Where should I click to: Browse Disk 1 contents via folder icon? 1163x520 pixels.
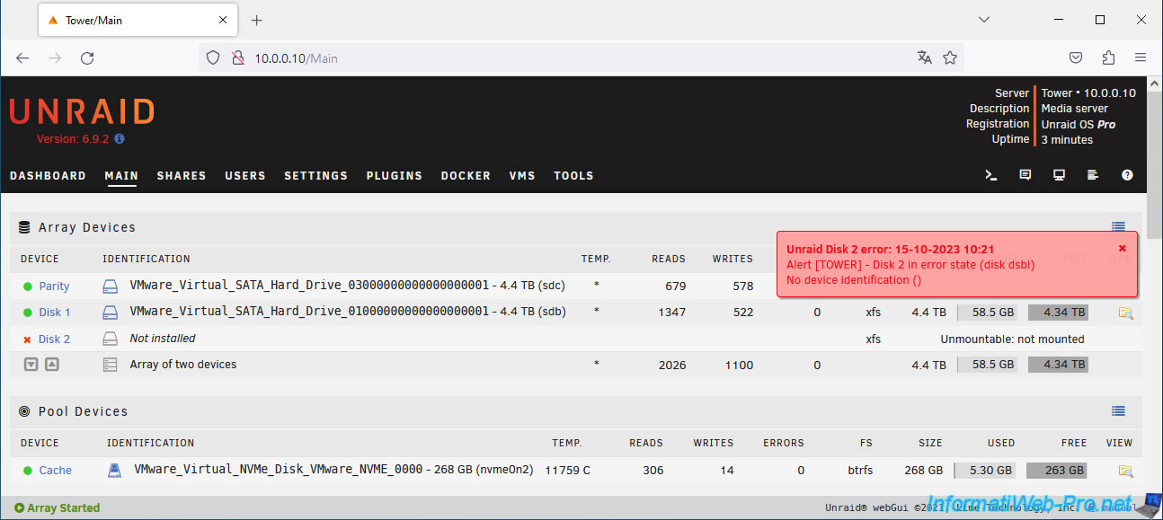1125,313
